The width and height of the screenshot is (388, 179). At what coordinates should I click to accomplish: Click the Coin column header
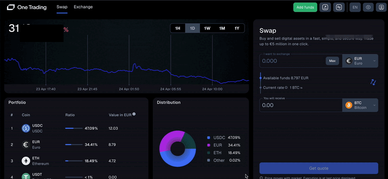pyautogui.click(x=26, y=115)
